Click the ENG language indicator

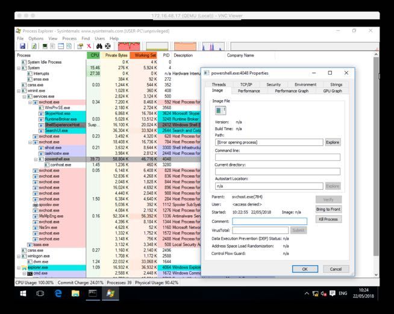click(343, 294)
